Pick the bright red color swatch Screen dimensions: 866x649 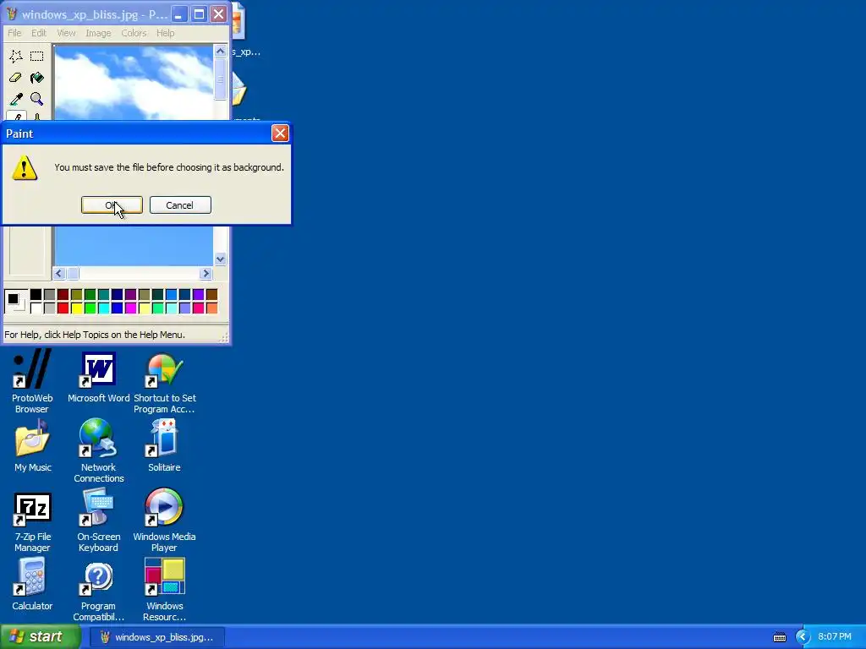click(x=63, y=308)
